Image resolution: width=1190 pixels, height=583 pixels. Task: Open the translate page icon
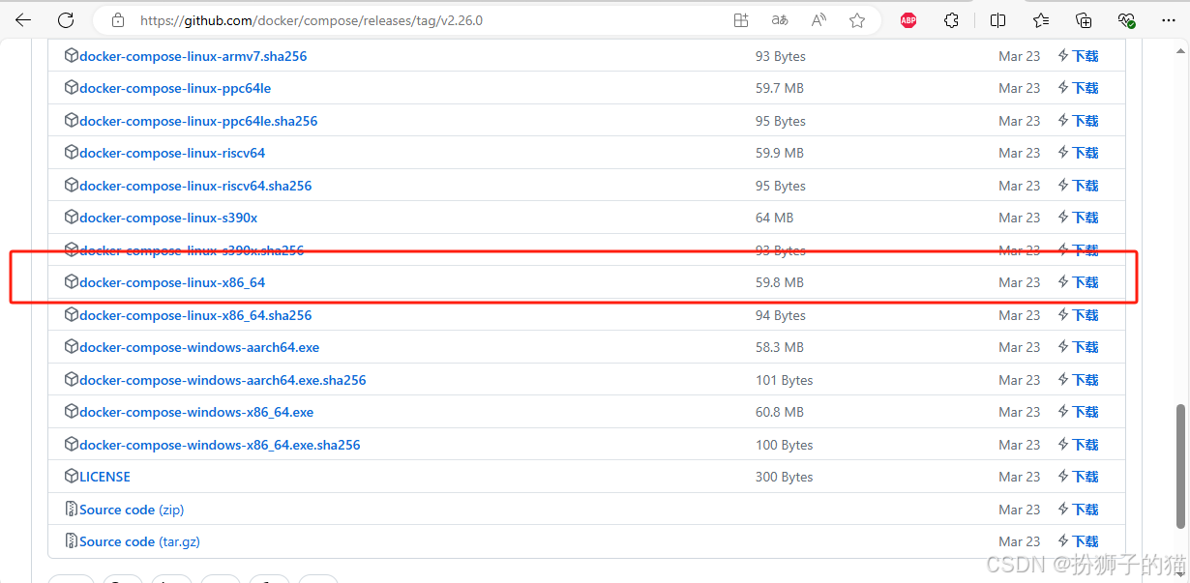[780, 19]
